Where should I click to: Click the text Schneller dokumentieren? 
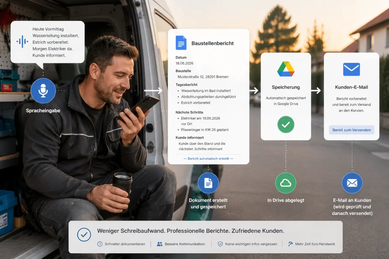125,244
